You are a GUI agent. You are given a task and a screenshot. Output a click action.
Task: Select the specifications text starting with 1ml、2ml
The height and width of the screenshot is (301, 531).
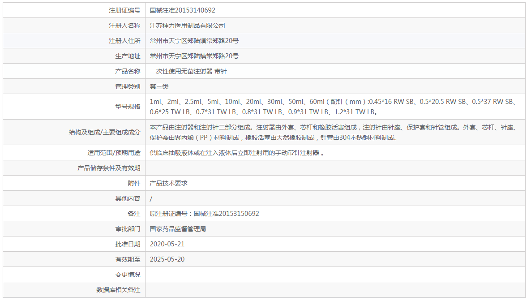click(x=333, y=107)
